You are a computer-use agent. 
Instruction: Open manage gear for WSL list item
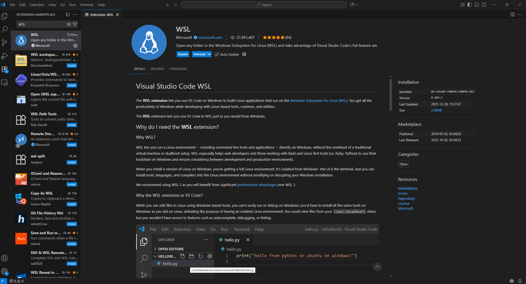pyautogui.click(x=75, y=46)
